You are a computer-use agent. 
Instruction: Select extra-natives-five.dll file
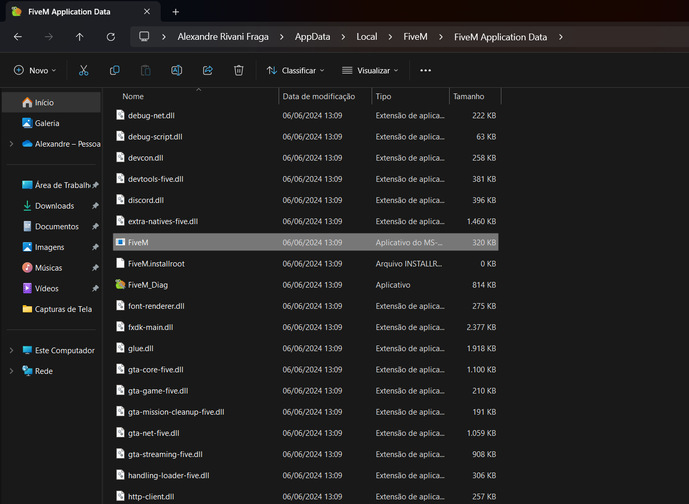(x=305, y=222)
